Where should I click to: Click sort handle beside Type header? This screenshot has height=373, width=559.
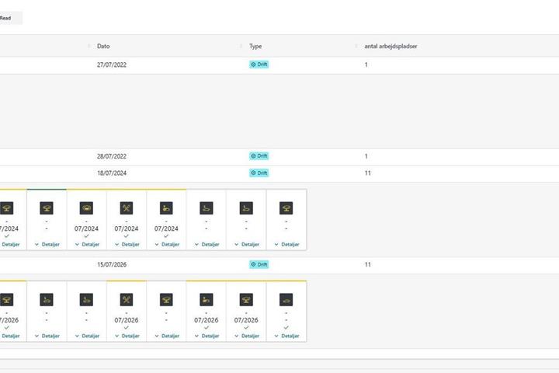point(241,46)
